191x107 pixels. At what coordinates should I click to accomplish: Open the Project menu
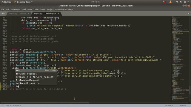pos(50,10)
